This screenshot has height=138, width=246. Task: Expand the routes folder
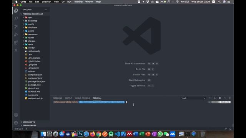31,38
